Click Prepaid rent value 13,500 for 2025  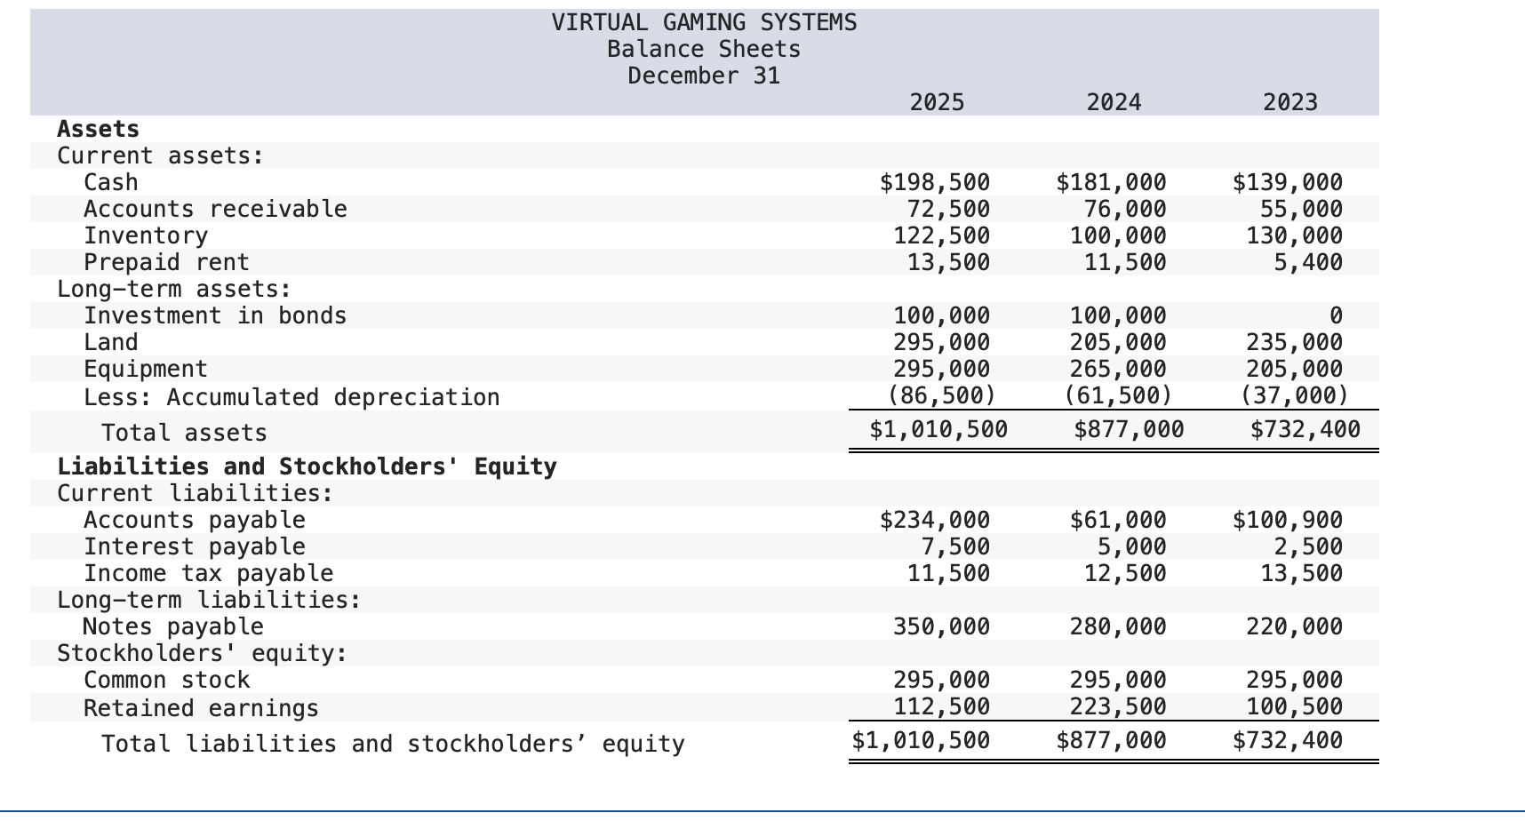click(948, 262)
